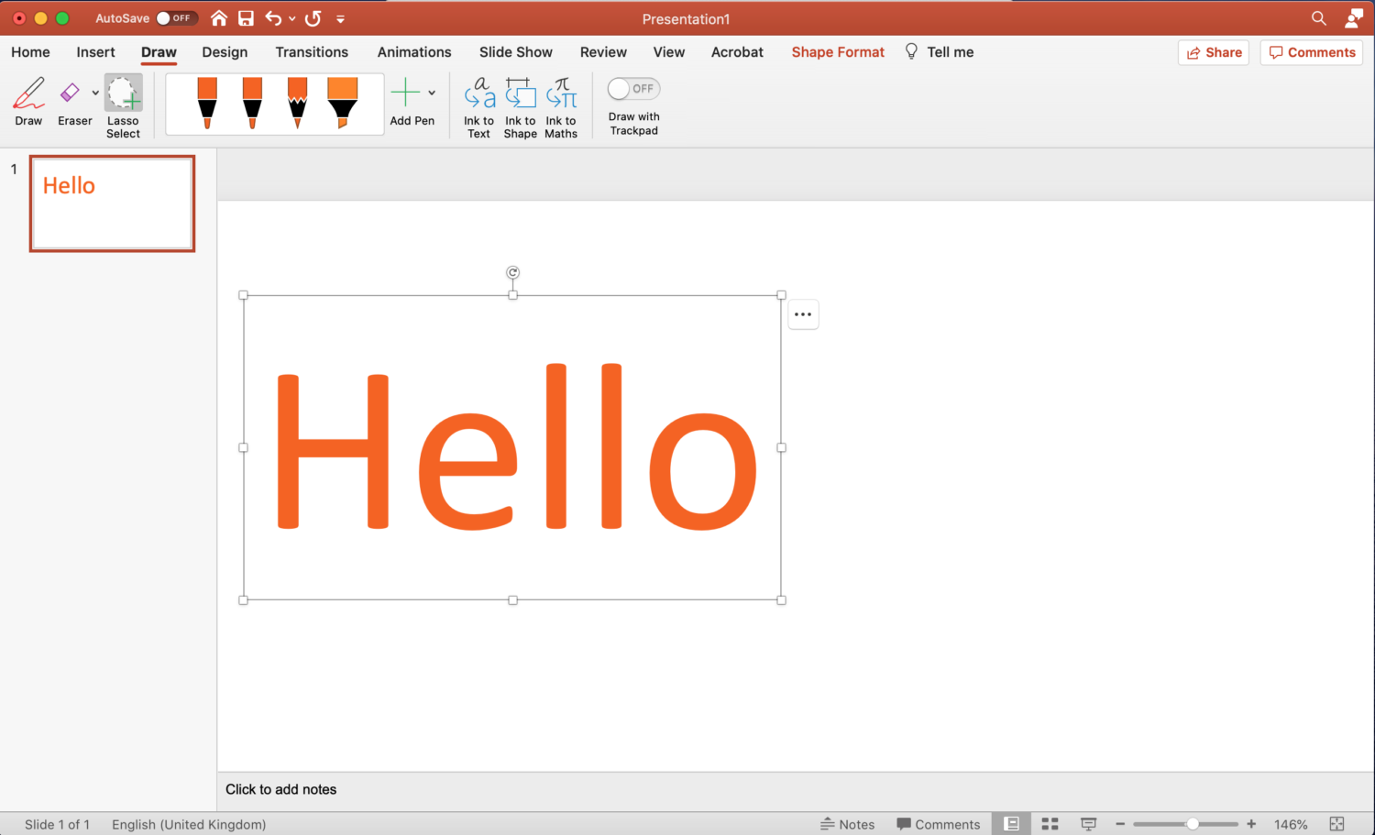Click Add Pen
This screenshot has height=835, width=1375.
click(x=407, y=101)
